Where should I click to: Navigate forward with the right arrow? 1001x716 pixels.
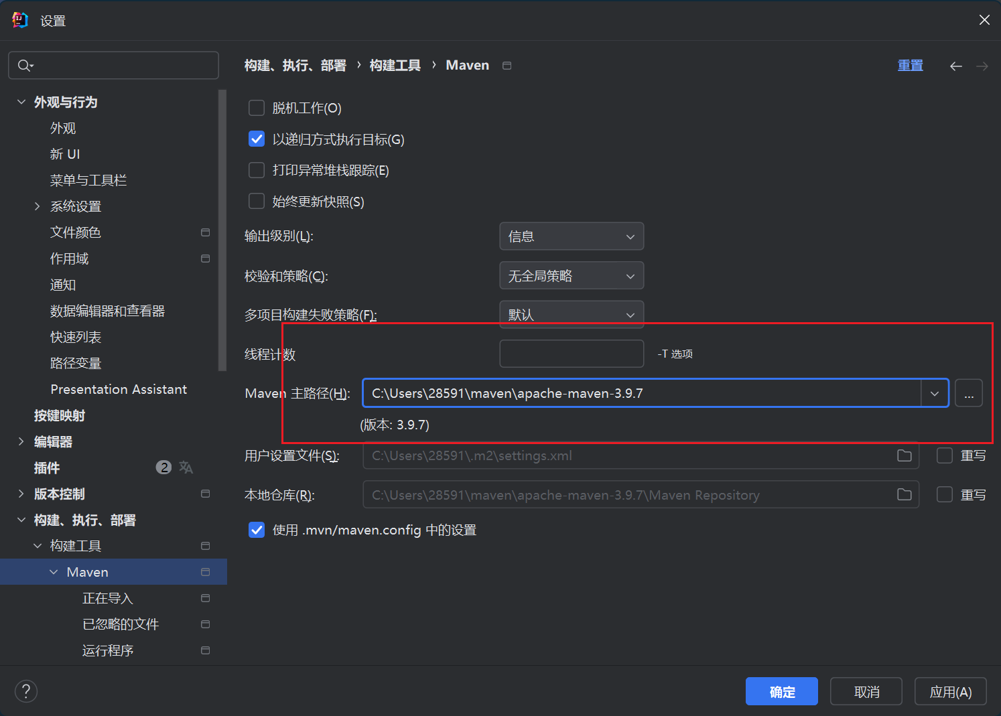(x=982, y=66)
